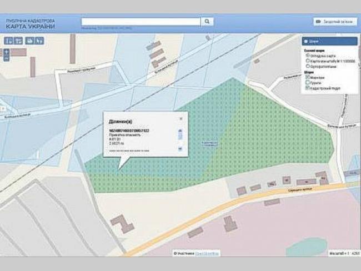Click in the cadastral search input field
Viewport: 361px width, 271px height.
(140, 22)
